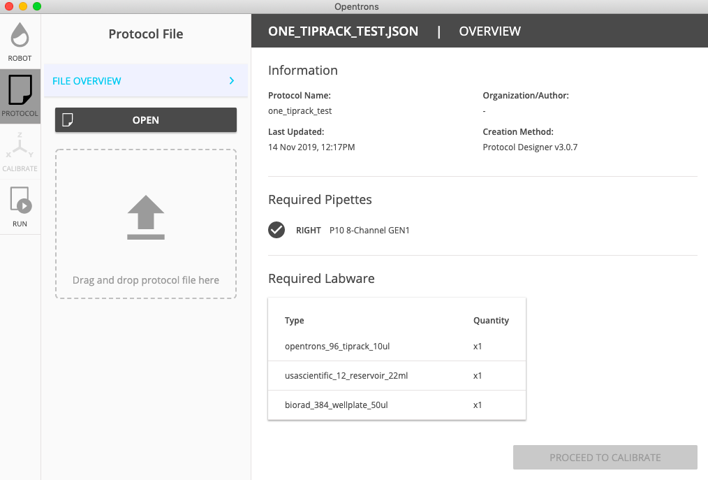The image size is (708, 480).
Task: Expand the File Overview chevron
Action: 232,80
